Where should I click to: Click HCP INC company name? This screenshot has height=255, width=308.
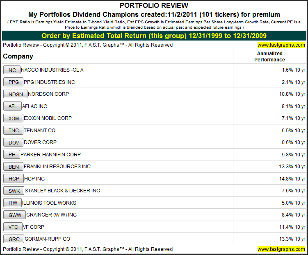(x=34, y=178)
